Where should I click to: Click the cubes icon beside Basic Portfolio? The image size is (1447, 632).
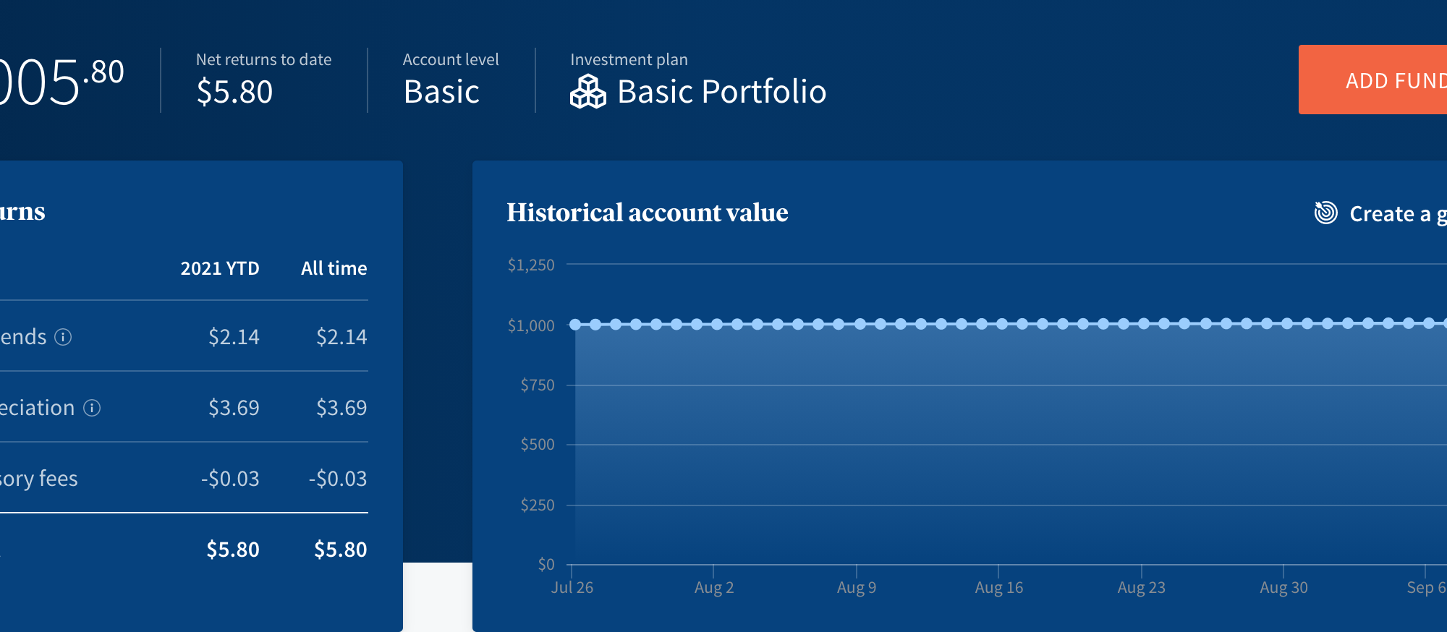[587, 92]
